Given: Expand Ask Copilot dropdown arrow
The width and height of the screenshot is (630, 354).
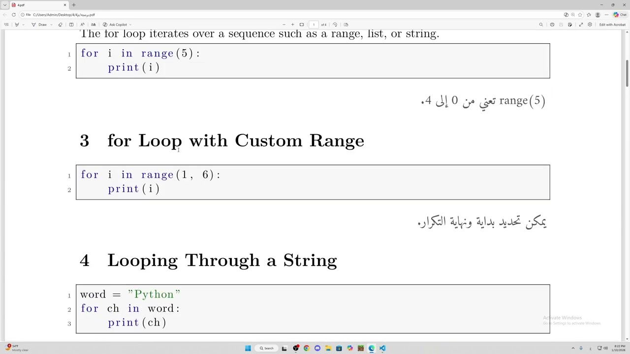Looking at the screenshot, I should click(x=130, y=25).
